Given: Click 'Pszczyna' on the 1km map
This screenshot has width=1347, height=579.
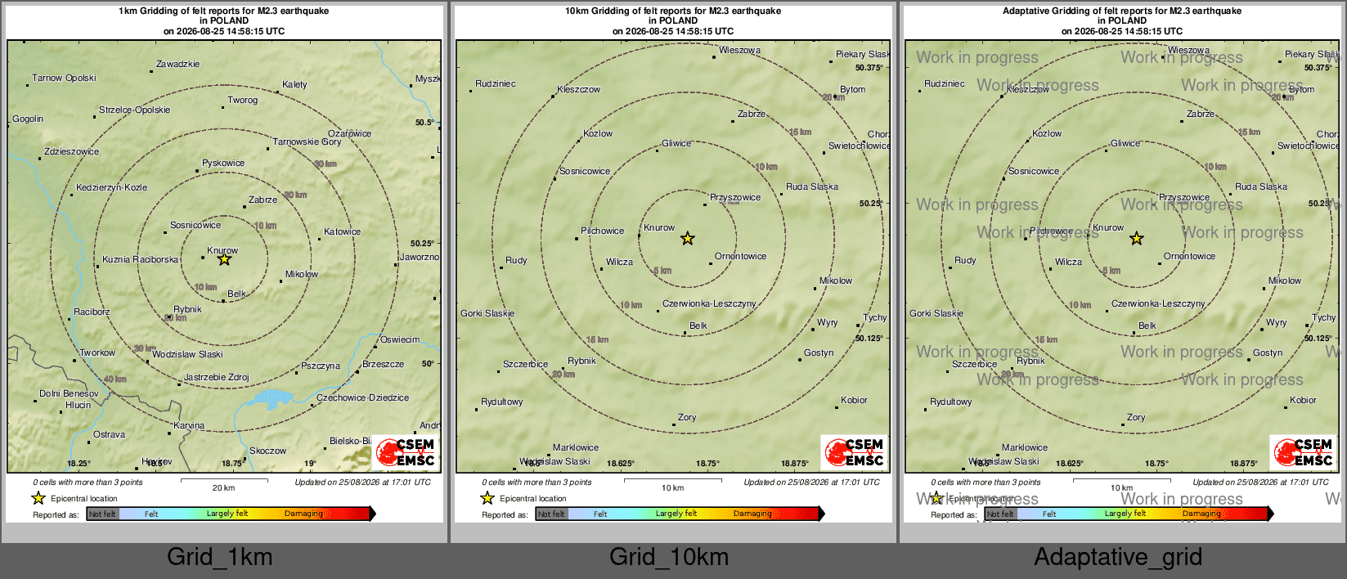Looking at the screenshot, I should pos(321,366).
